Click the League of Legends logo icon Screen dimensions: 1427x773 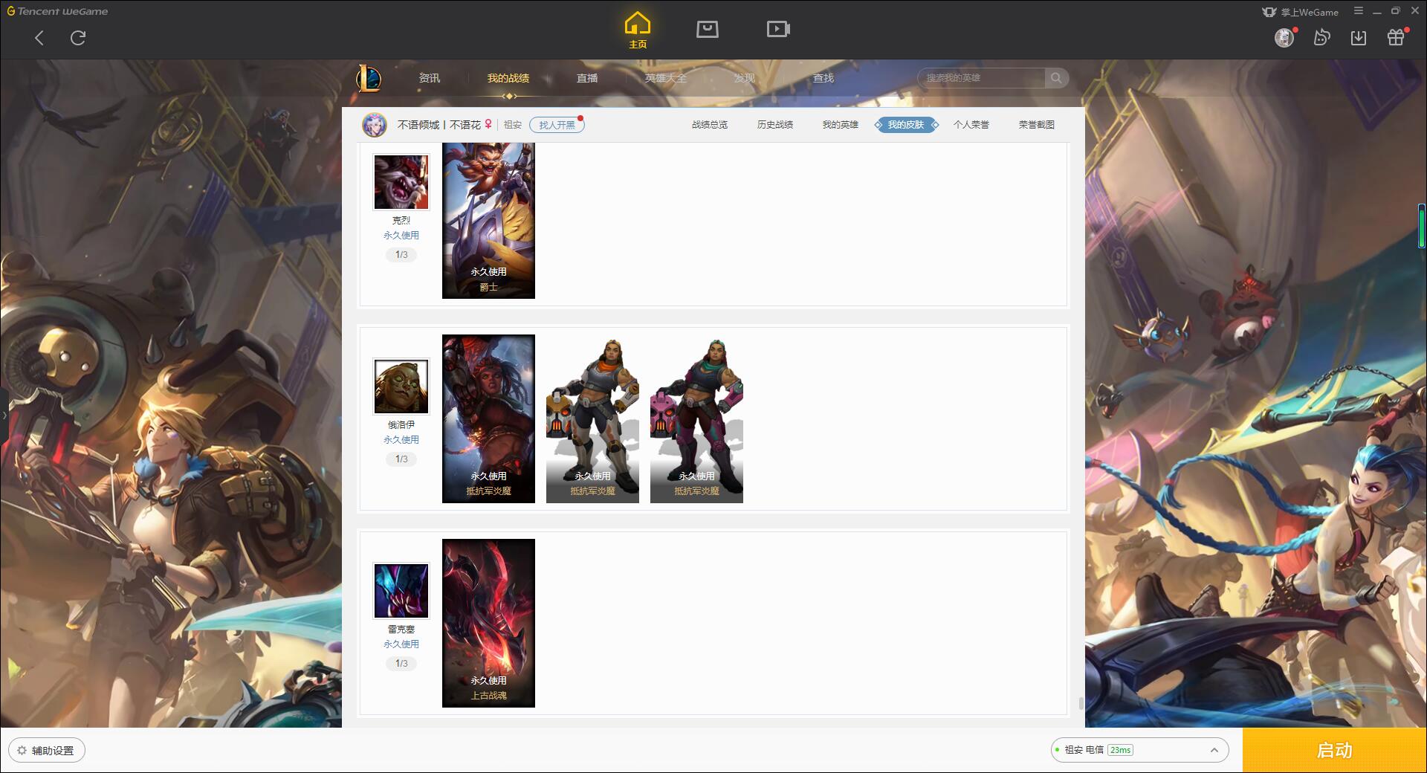coord(369,78)
